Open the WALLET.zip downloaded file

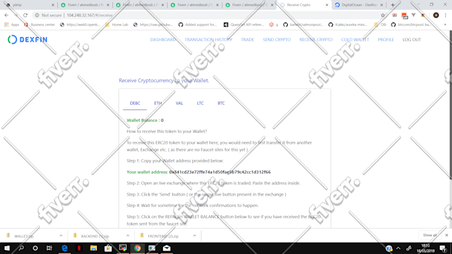point(24,236)
